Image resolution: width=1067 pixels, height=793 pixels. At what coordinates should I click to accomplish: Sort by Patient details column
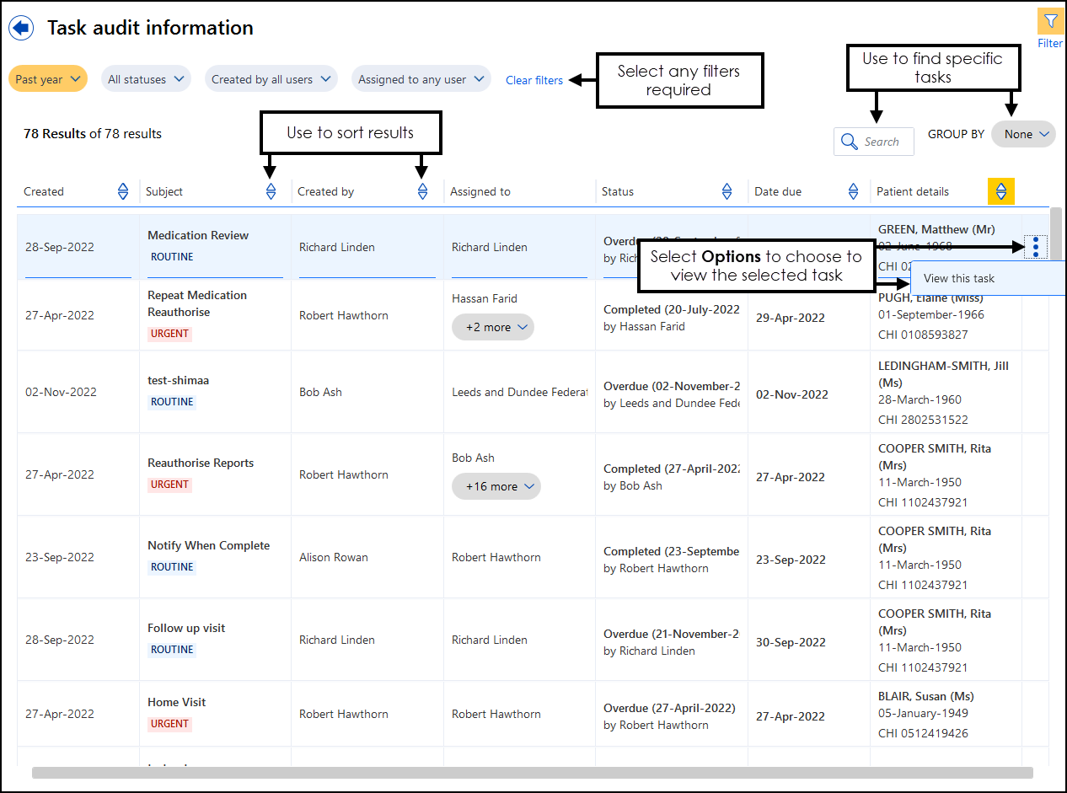coord(1000,191)
